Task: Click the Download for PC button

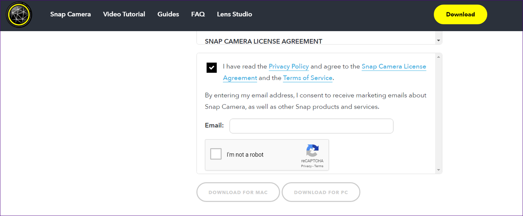Action: tap(321, 192)
